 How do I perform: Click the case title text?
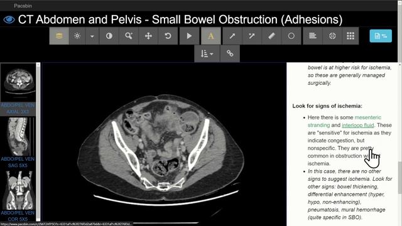coord(180,19)
